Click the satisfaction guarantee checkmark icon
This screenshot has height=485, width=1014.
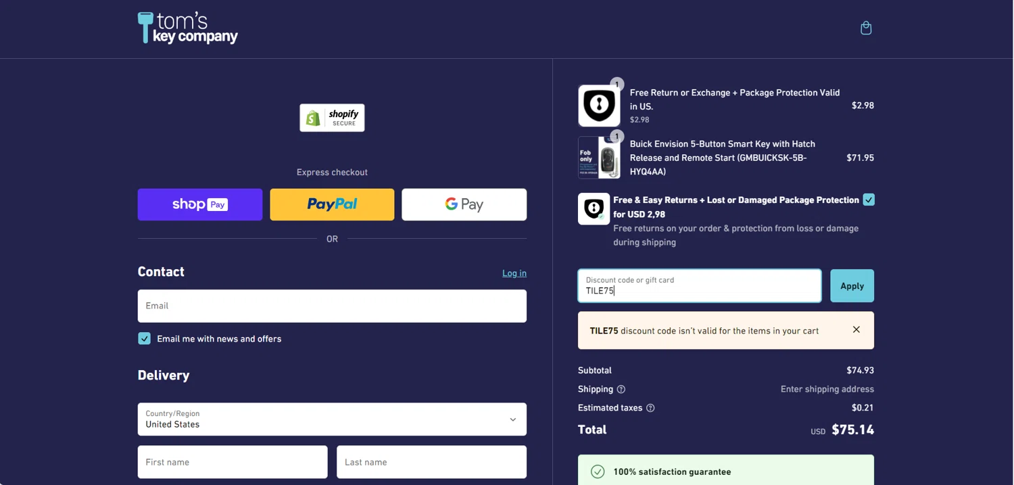point(598,472)
